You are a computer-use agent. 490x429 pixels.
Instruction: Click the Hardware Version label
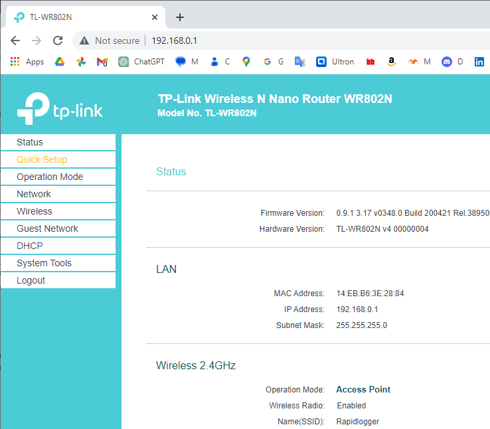[292, 229]
